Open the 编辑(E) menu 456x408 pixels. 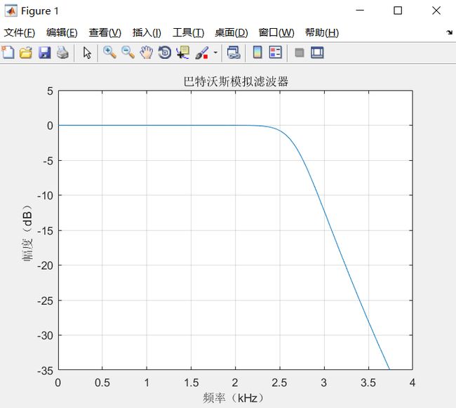click(62, 32)
